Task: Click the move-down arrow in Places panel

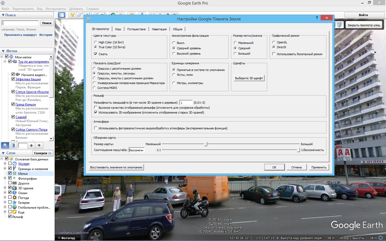Action: 39,145
